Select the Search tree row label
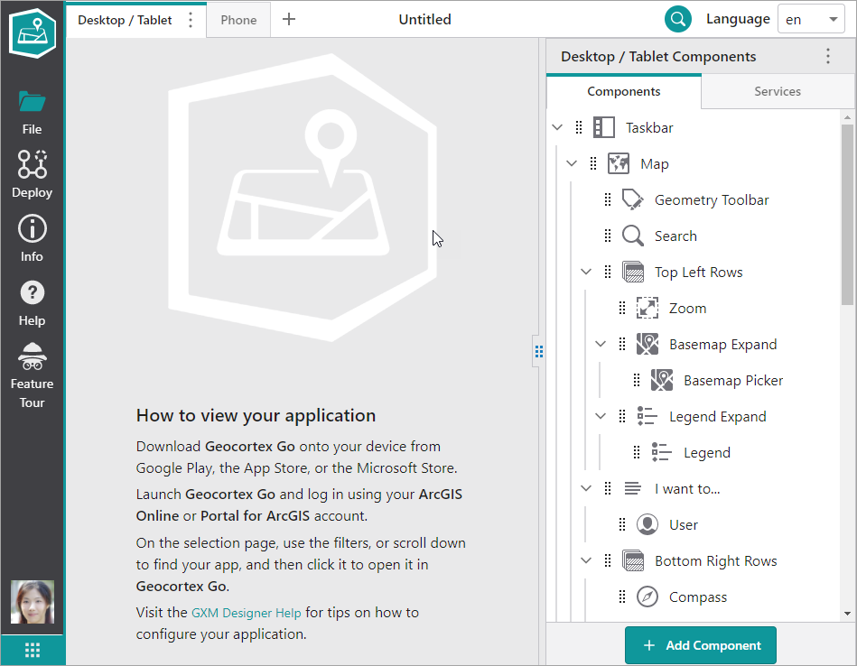 (x=675, y=236)
